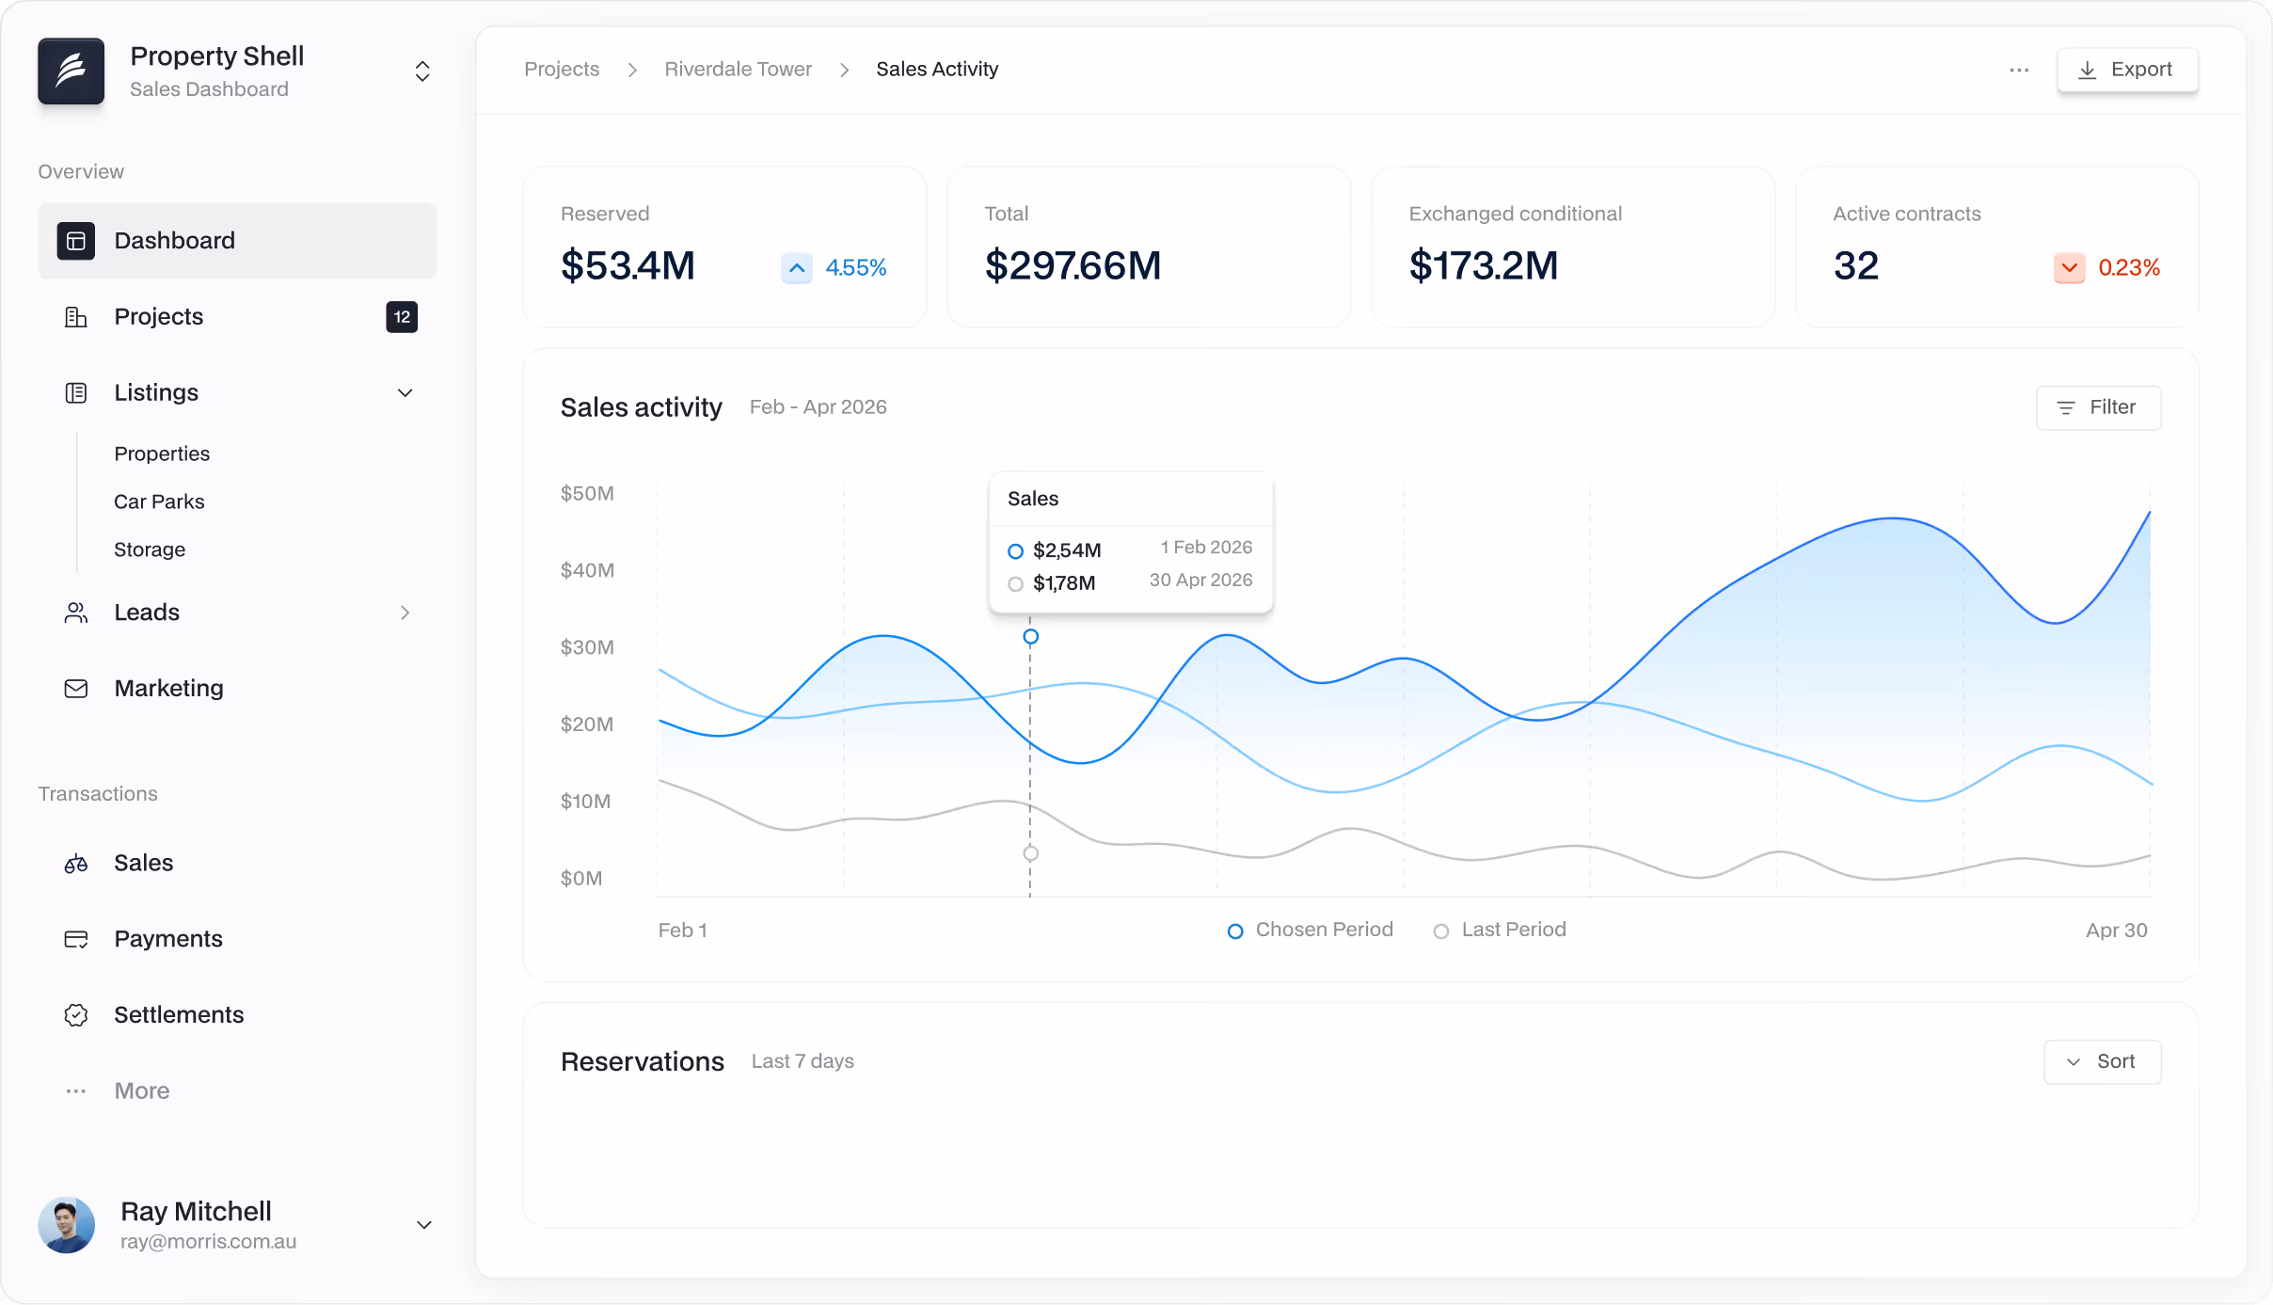The image size is (2273, 1305).
Task: Click the Export button
Action: pyautogui.click(x=2127, y=70)
